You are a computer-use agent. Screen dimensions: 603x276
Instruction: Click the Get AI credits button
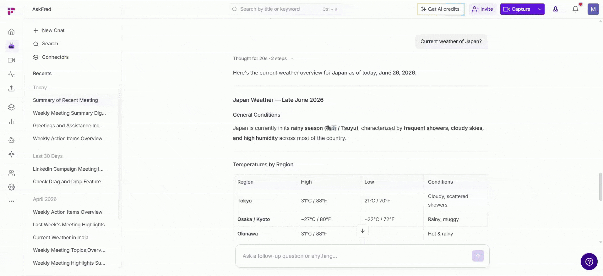click(441, 9)
